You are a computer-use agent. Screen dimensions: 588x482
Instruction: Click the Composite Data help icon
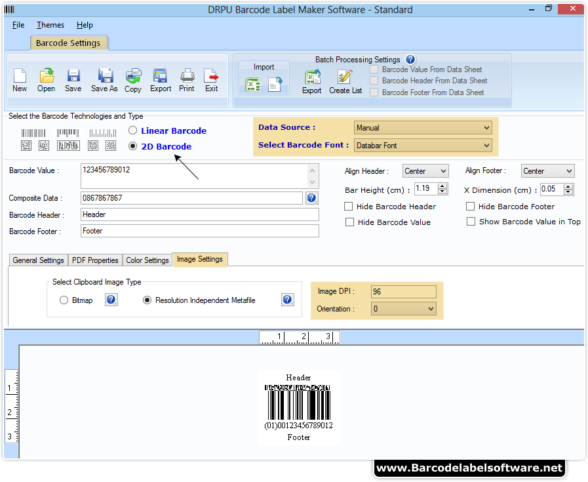click(311, 197)
